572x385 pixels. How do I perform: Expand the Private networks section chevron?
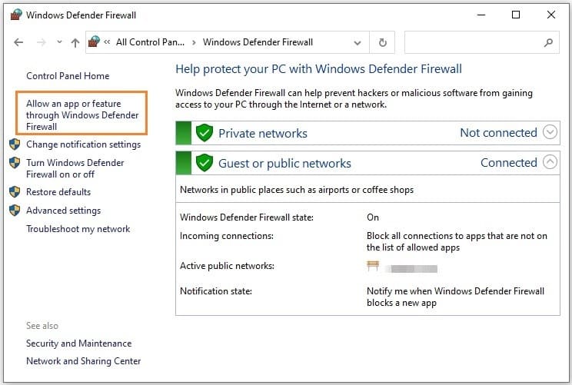(x=550, y=132)
